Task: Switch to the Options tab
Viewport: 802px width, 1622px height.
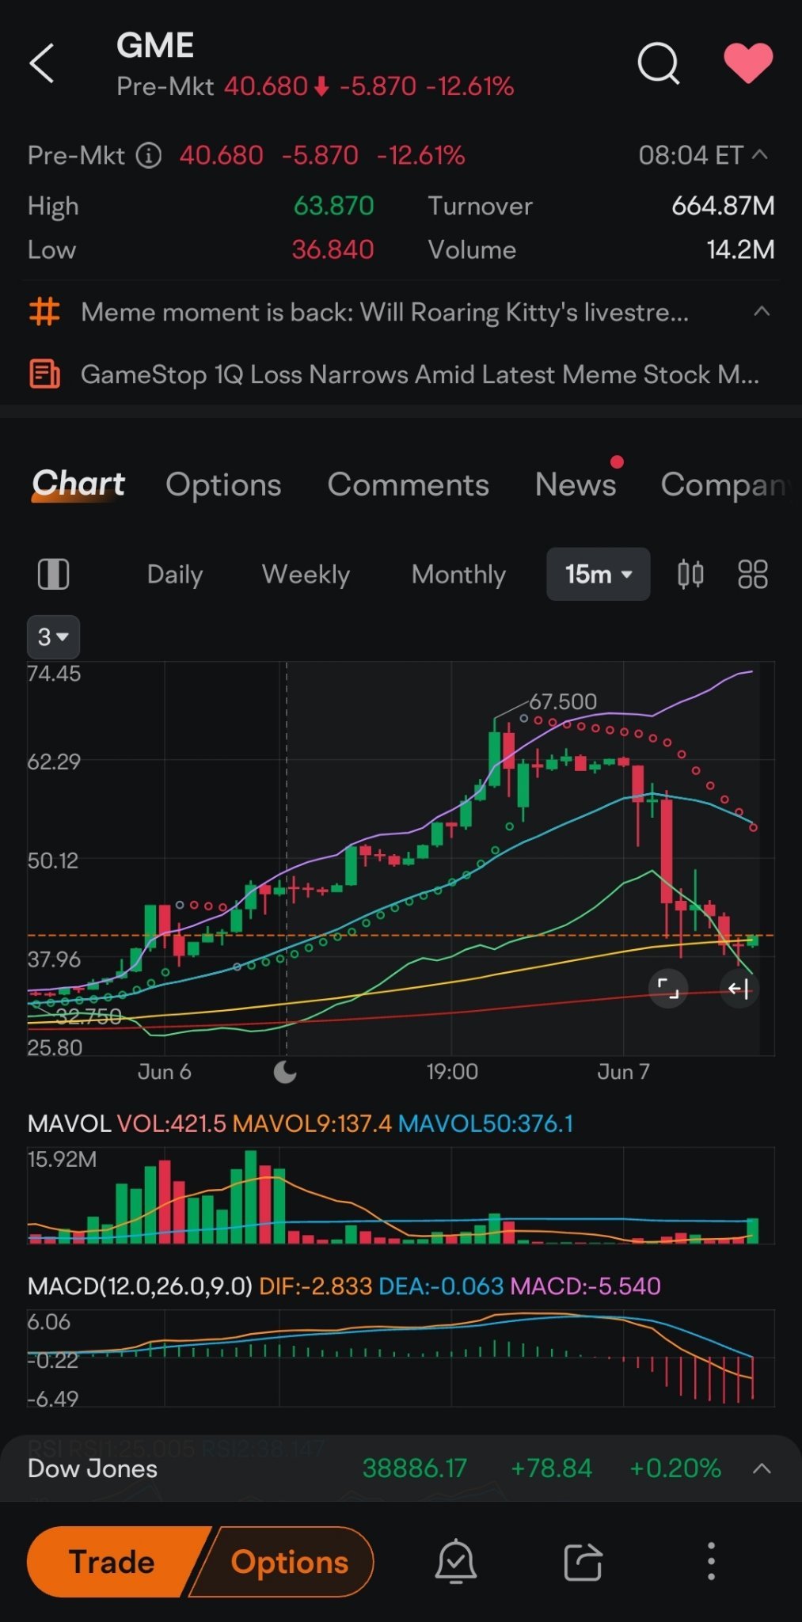Action: [x=223, y=484]
